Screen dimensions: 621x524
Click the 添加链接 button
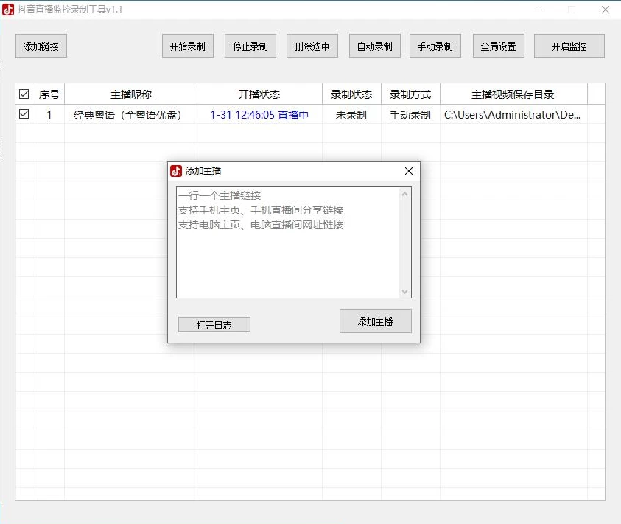41,46
